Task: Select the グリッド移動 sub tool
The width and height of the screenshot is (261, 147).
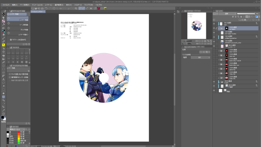Action: (x=18, y=29)
